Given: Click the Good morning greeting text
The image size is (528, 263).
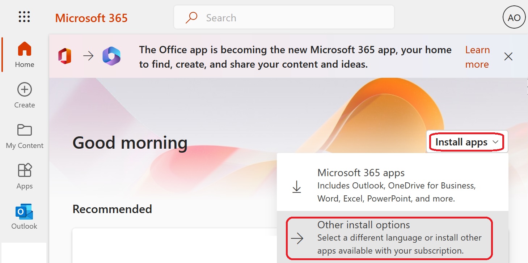Looking at the screenshot, I should click(x=130, y=143).
